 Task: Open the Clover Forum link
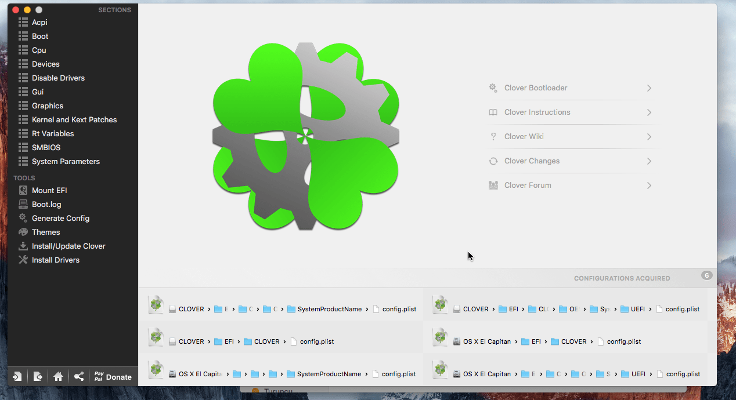(x=571, y=186)
